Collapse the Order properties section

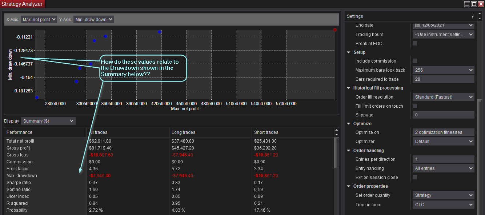(x=348, y=186)
